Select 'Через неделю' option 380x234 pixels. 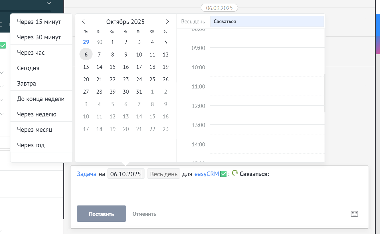tap(41, 114)
